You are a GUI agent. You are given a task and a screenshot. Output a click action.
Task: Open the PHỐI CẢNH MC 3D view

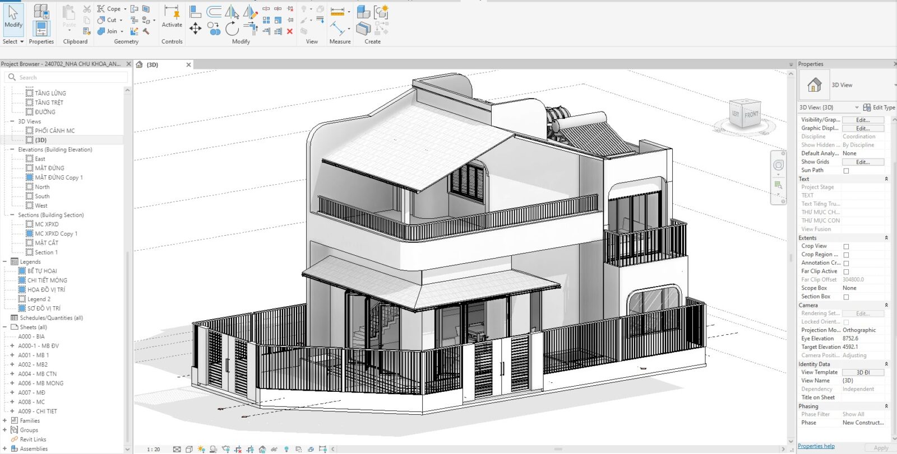(54, 130)
